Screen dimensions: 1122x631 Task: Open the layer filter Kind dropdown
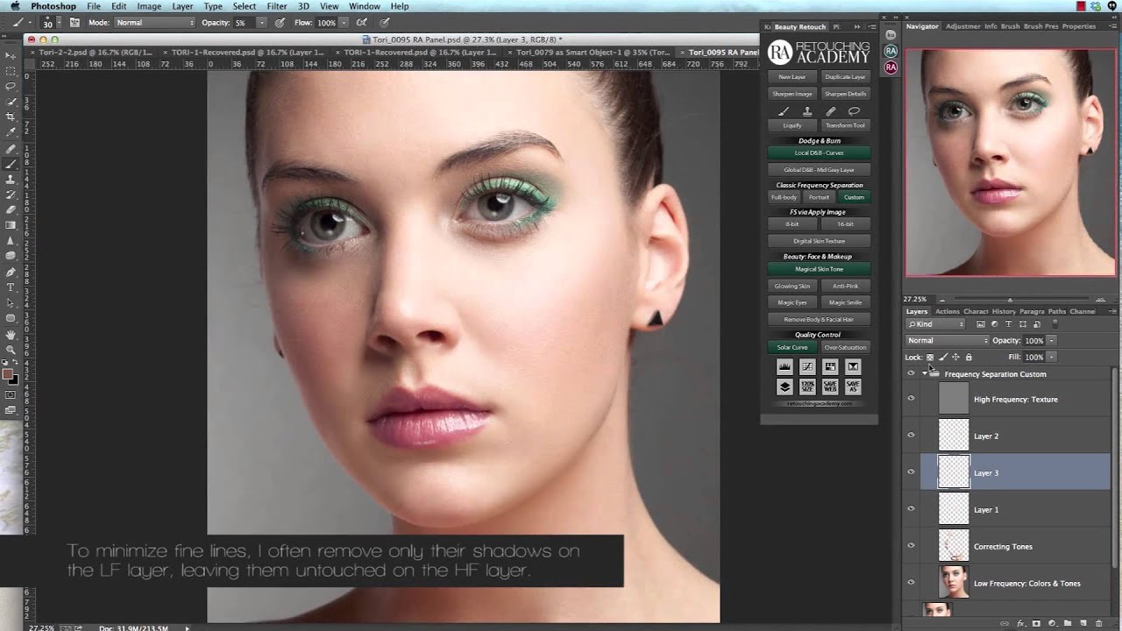click(x=935, y=324)
